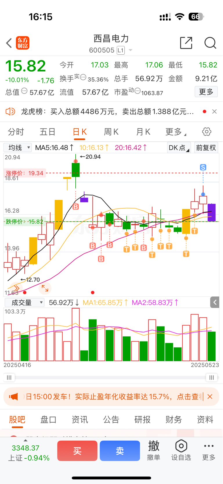Tap the chart range slider track
The width and height of the screenshot is (223, 484).
tap(110, 378)
